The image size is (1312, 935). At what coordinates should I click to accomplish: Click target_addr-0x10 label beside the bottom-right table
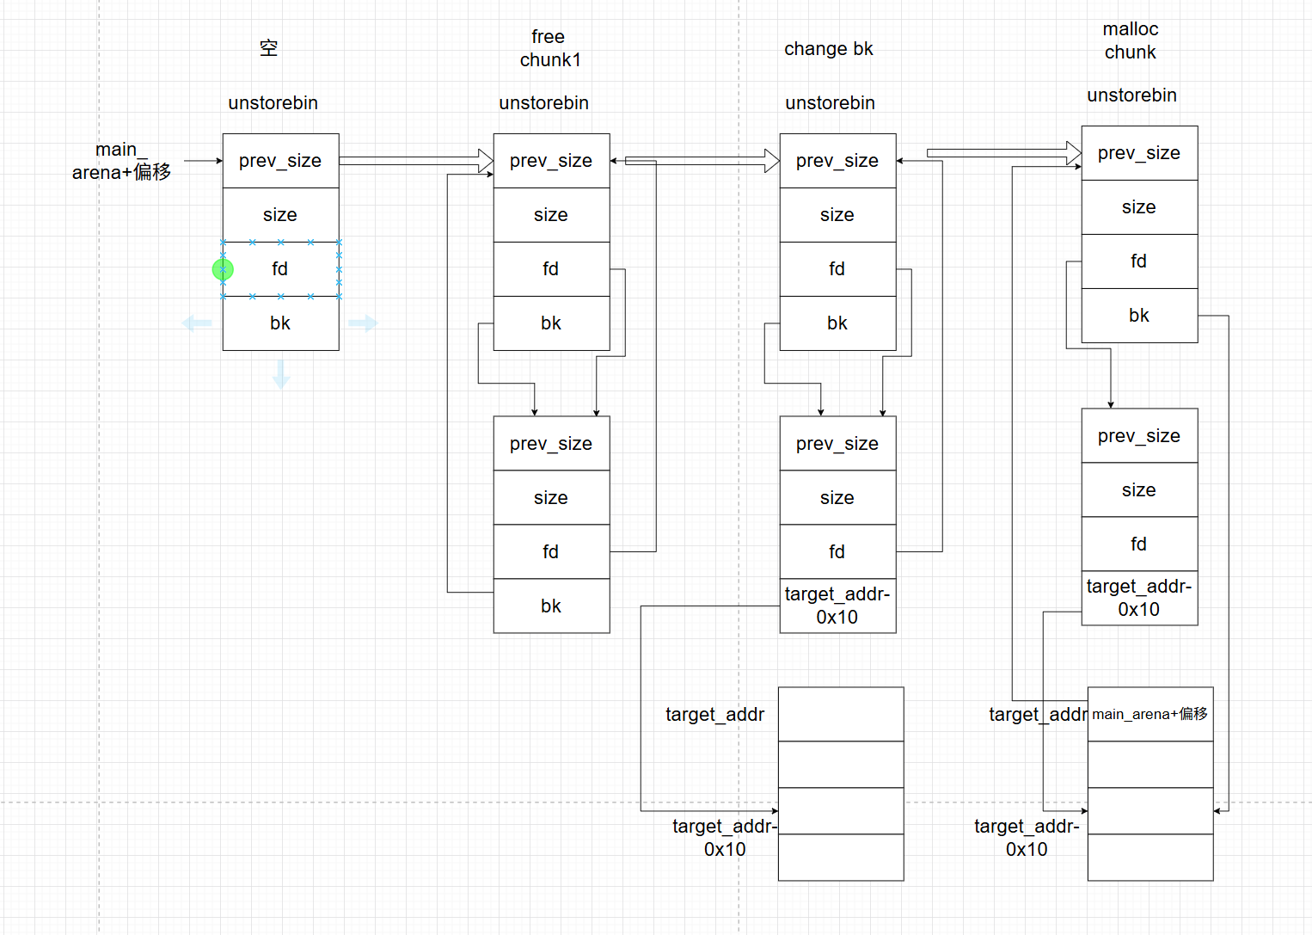pyautogui.click(x=1027, y=838)
